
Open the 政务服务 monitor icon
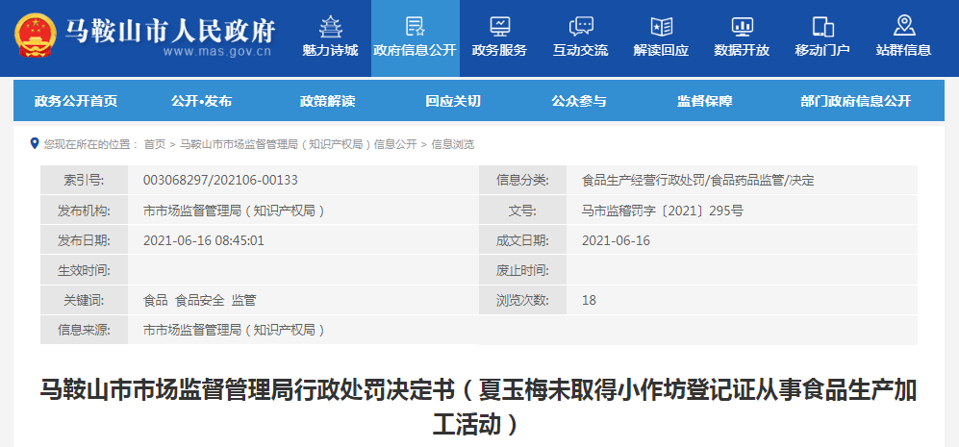(x=499, y=26)
